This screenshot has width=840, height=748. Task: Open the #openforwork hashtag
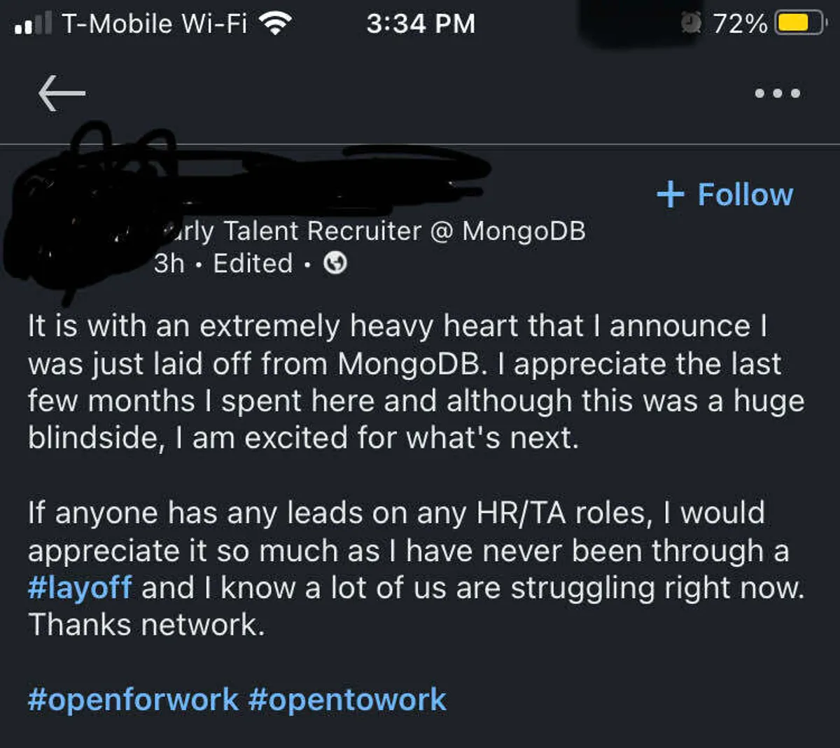point(133,700)
